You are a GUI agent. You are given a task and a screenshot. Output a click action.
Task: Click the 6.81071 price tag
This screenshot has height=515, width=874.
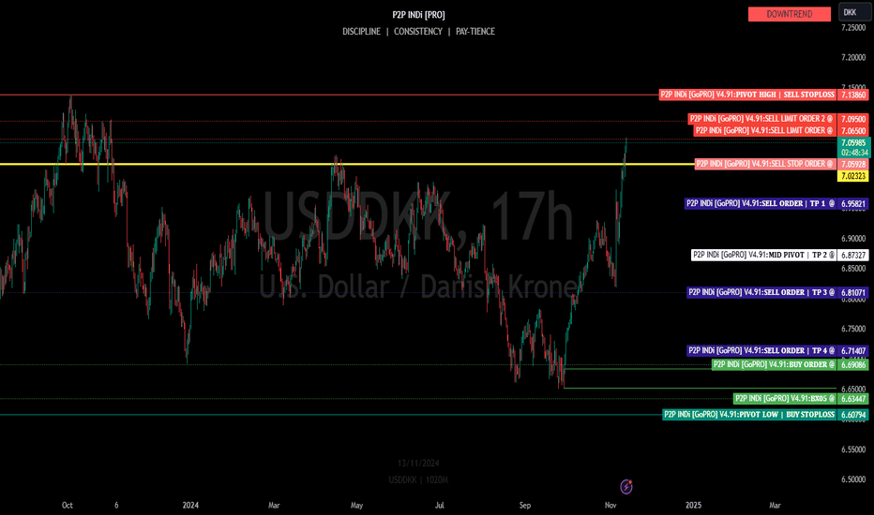pyautogui.click(x=853, y=292)
